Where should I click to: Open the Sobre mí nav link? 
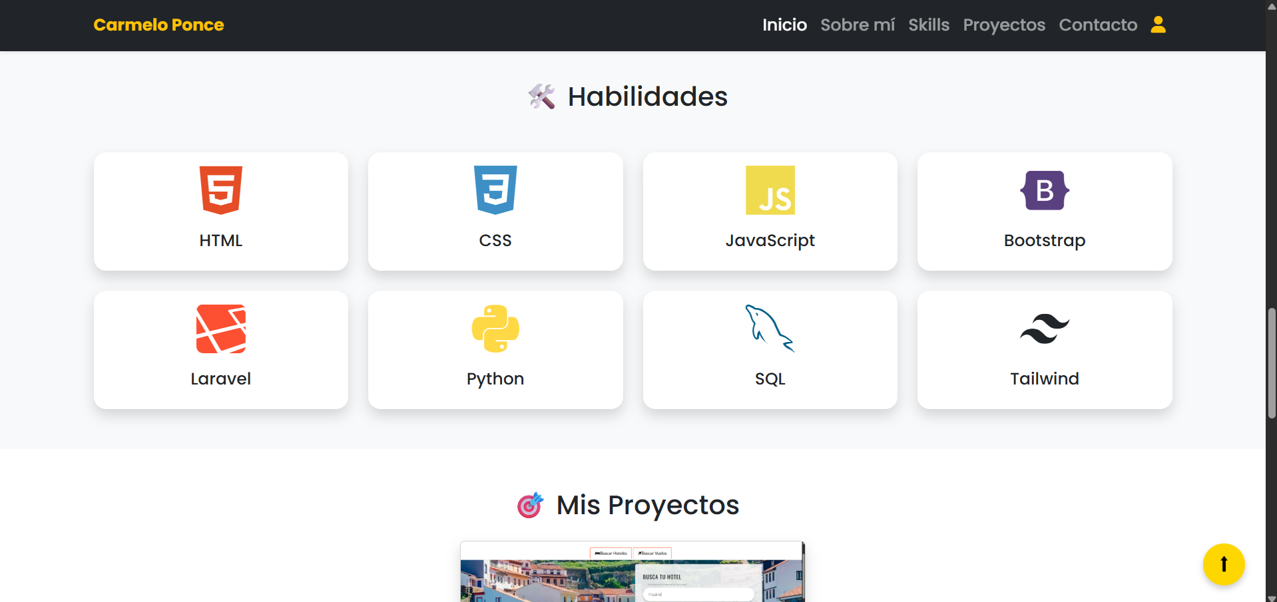coord(858,25)
